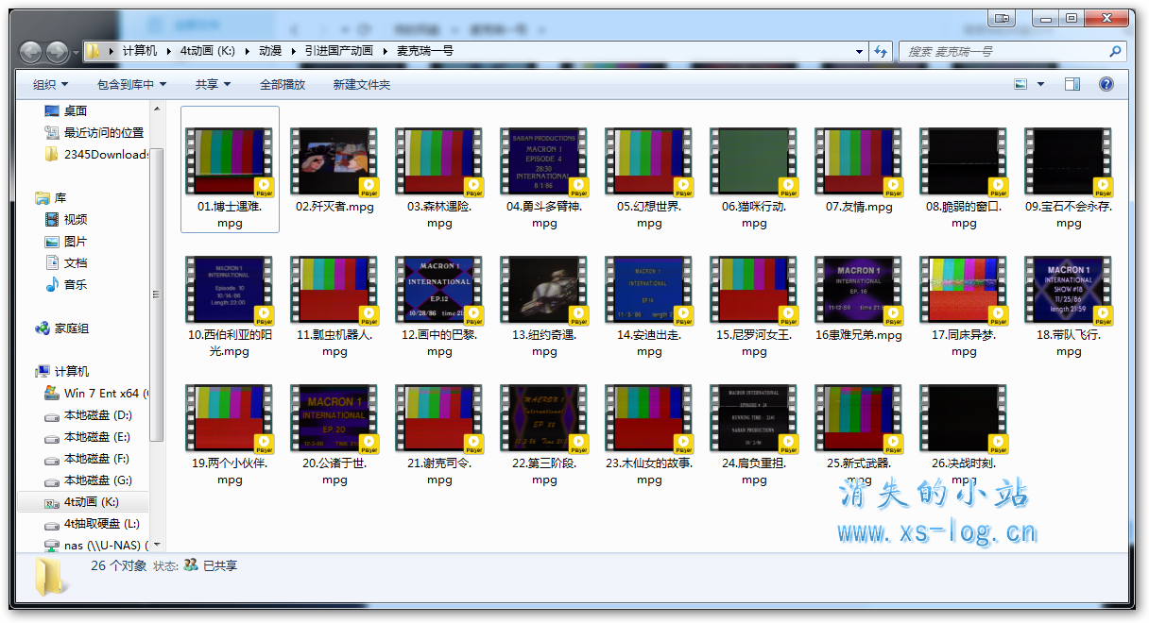
Task: Go forward with the Forward arrow button
Action: click(x=58, y=52)
